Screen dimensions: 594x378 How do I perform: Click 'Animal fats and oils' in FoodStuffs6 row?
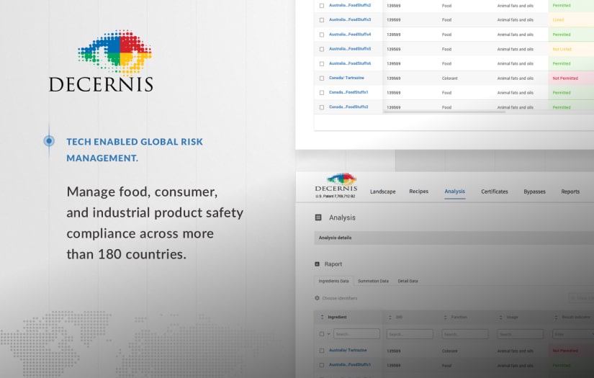516,63
